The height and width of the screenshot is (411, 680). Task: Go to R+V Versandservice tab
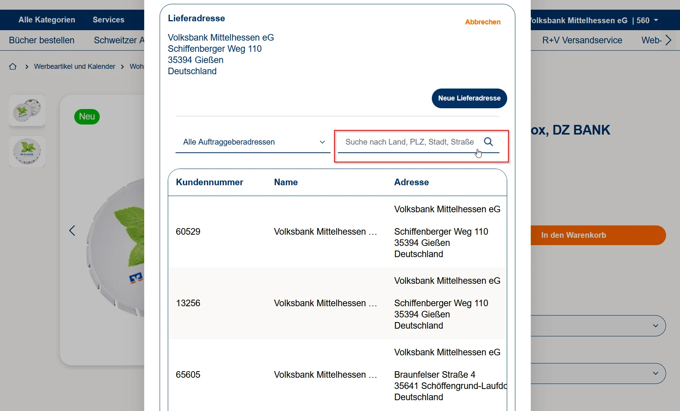pyautogui.click(x=582, y=40)
